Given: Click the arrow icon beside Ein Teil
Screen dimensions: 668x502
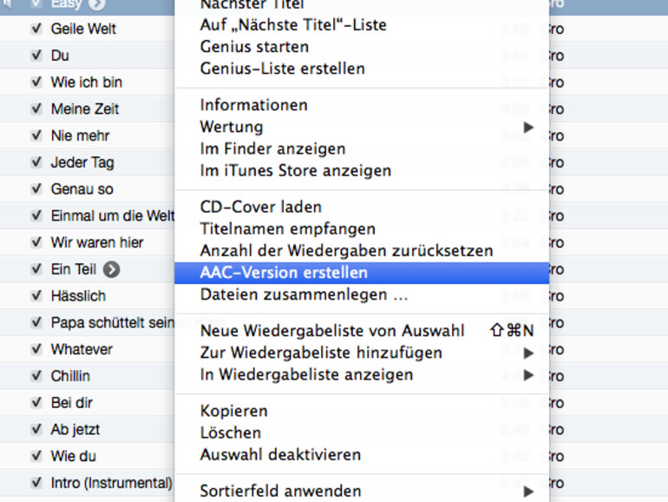Looking at the screenshot, I should tap(111, 269).
